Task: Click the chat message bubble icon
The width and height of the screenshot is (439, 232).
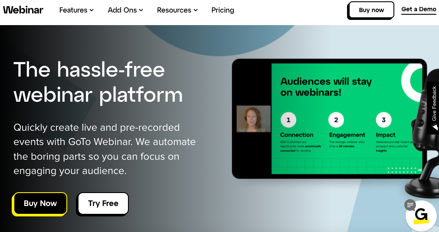Action: tap(410, 205)
